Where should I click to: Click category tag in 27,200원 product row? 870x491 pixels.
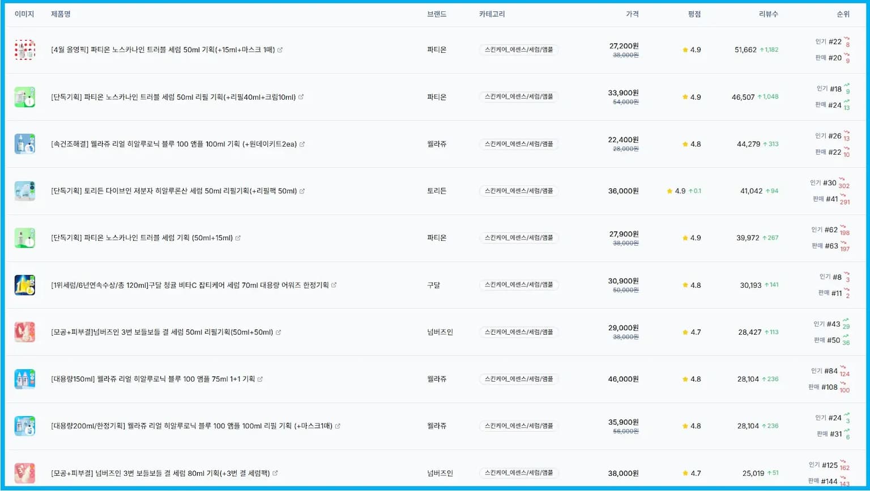click(519, 50)
